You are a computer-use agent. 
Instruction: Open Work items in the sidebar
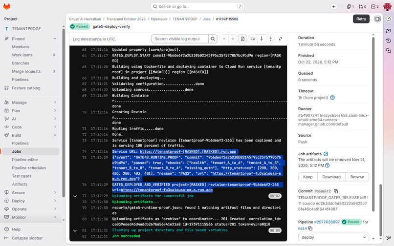31,55
